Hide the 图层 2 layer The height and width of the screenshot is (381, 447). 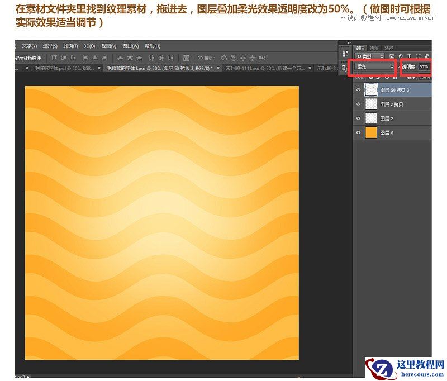pyautogui.click(x=358, y=118)
